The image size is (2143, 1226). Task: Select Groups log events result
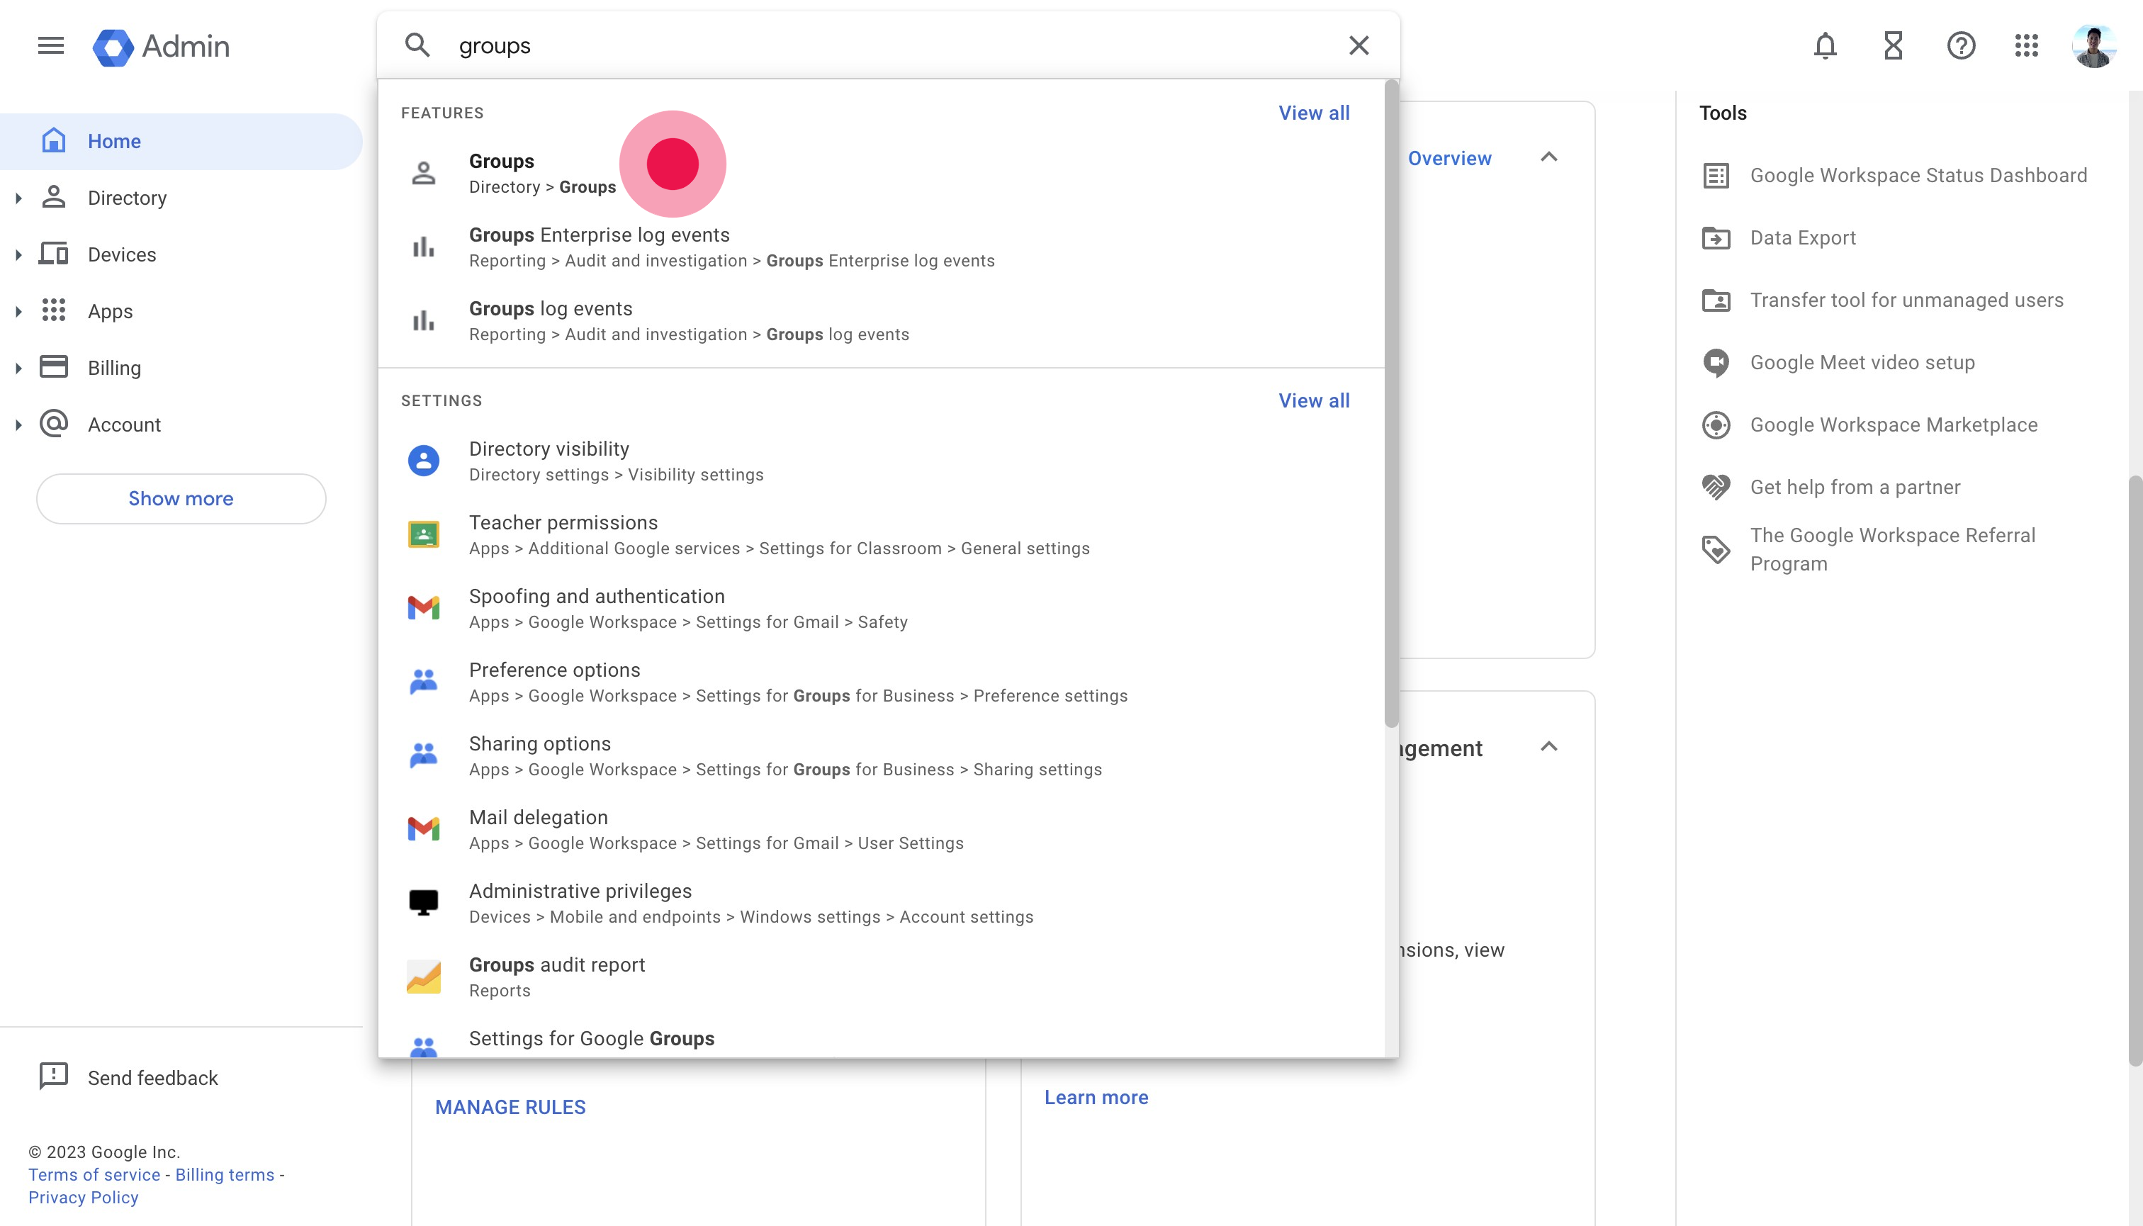(x=881, y=321)
